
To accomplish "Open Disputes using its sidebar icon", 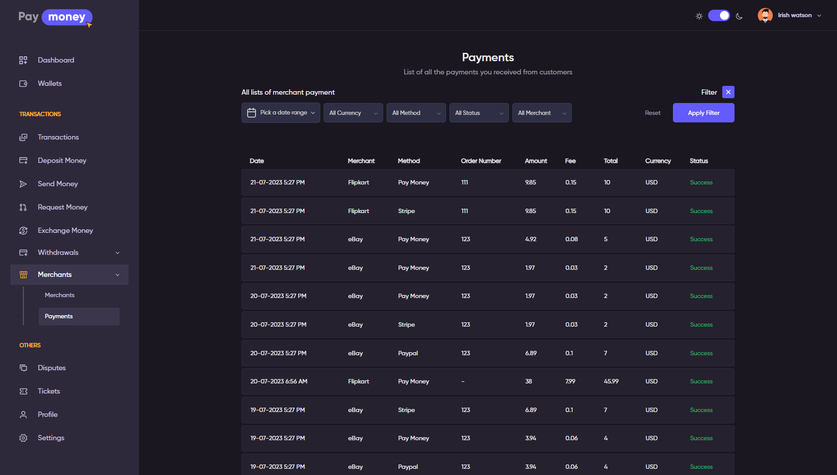I will pos(23,368).
